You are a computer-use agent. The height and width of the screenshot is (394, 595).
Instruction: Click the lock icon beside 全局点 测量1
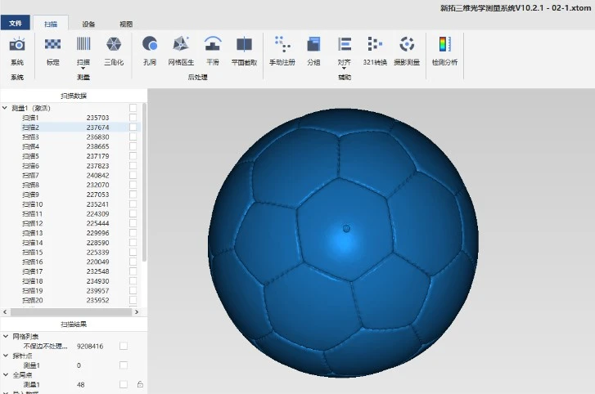pos(140,384)
